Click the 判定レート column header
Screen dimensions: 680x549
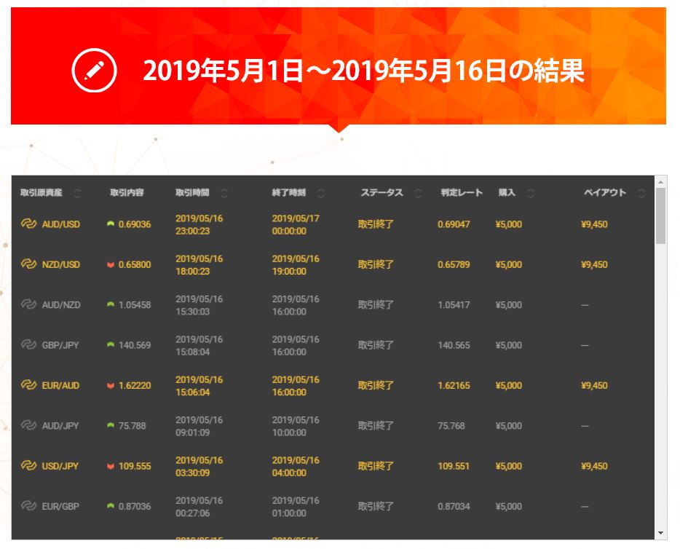click(x=462, y=192)
